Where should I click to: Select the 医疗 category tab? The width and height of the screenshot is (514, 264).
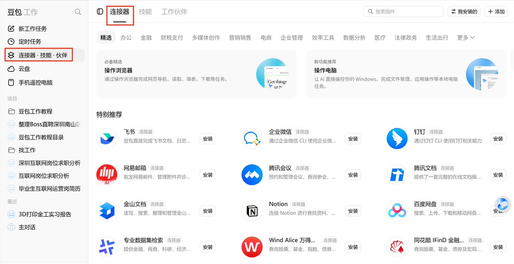[x=380, y=38]
